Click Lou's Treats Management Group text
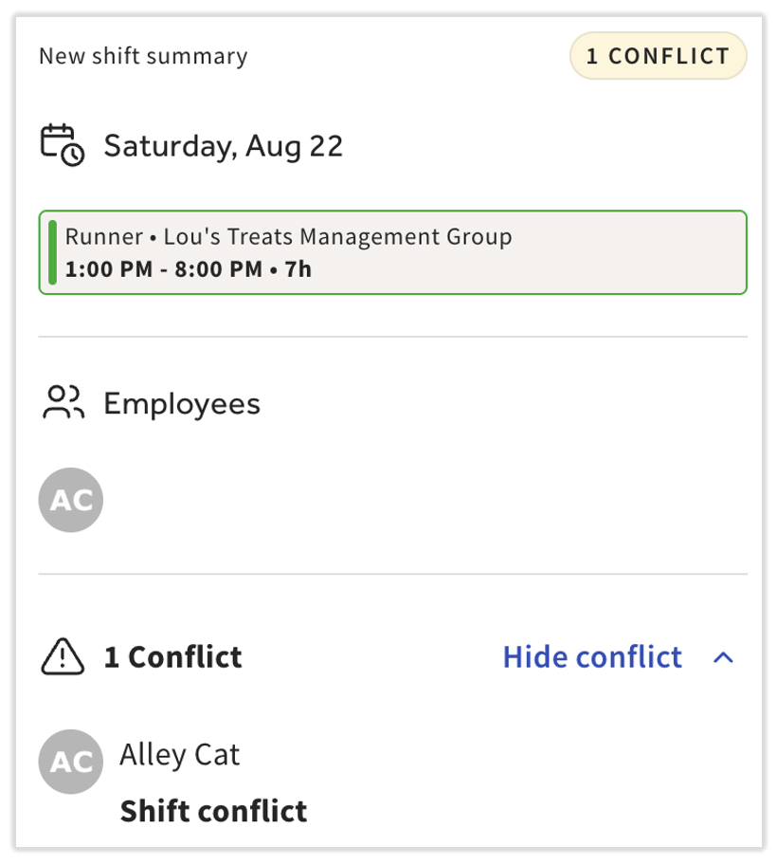 (x=337, y=237)
